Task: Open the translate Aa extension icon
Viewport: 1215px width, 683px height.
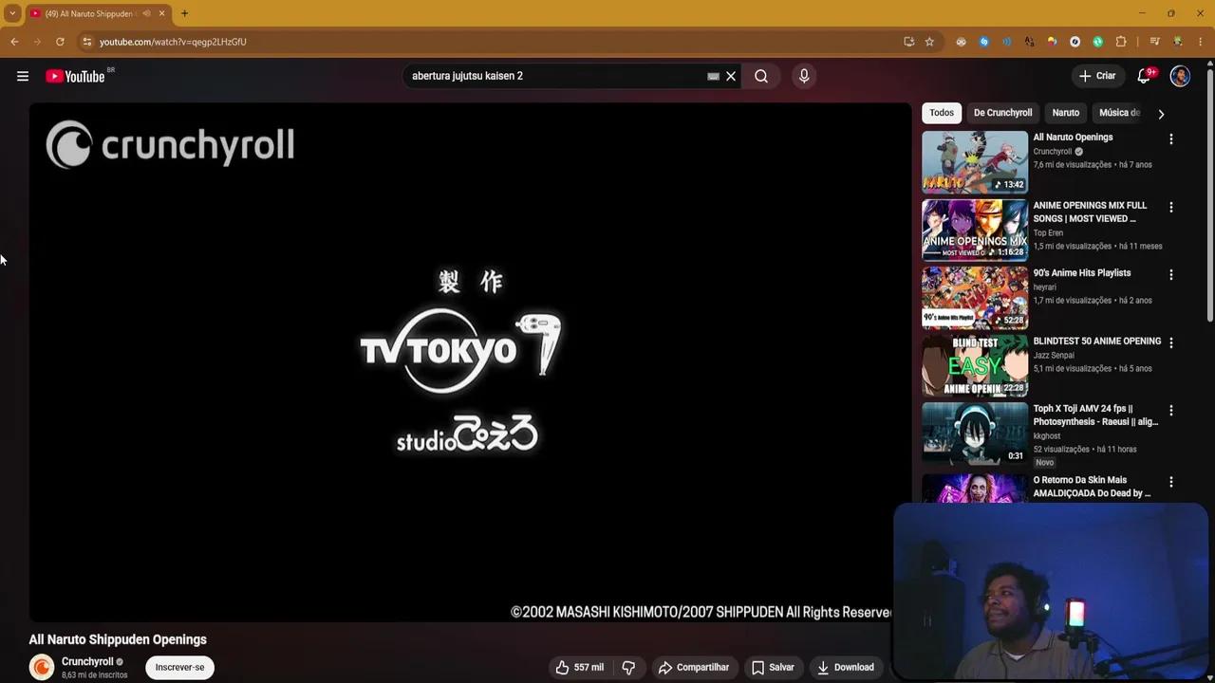Action: [x=1029, y=42]
